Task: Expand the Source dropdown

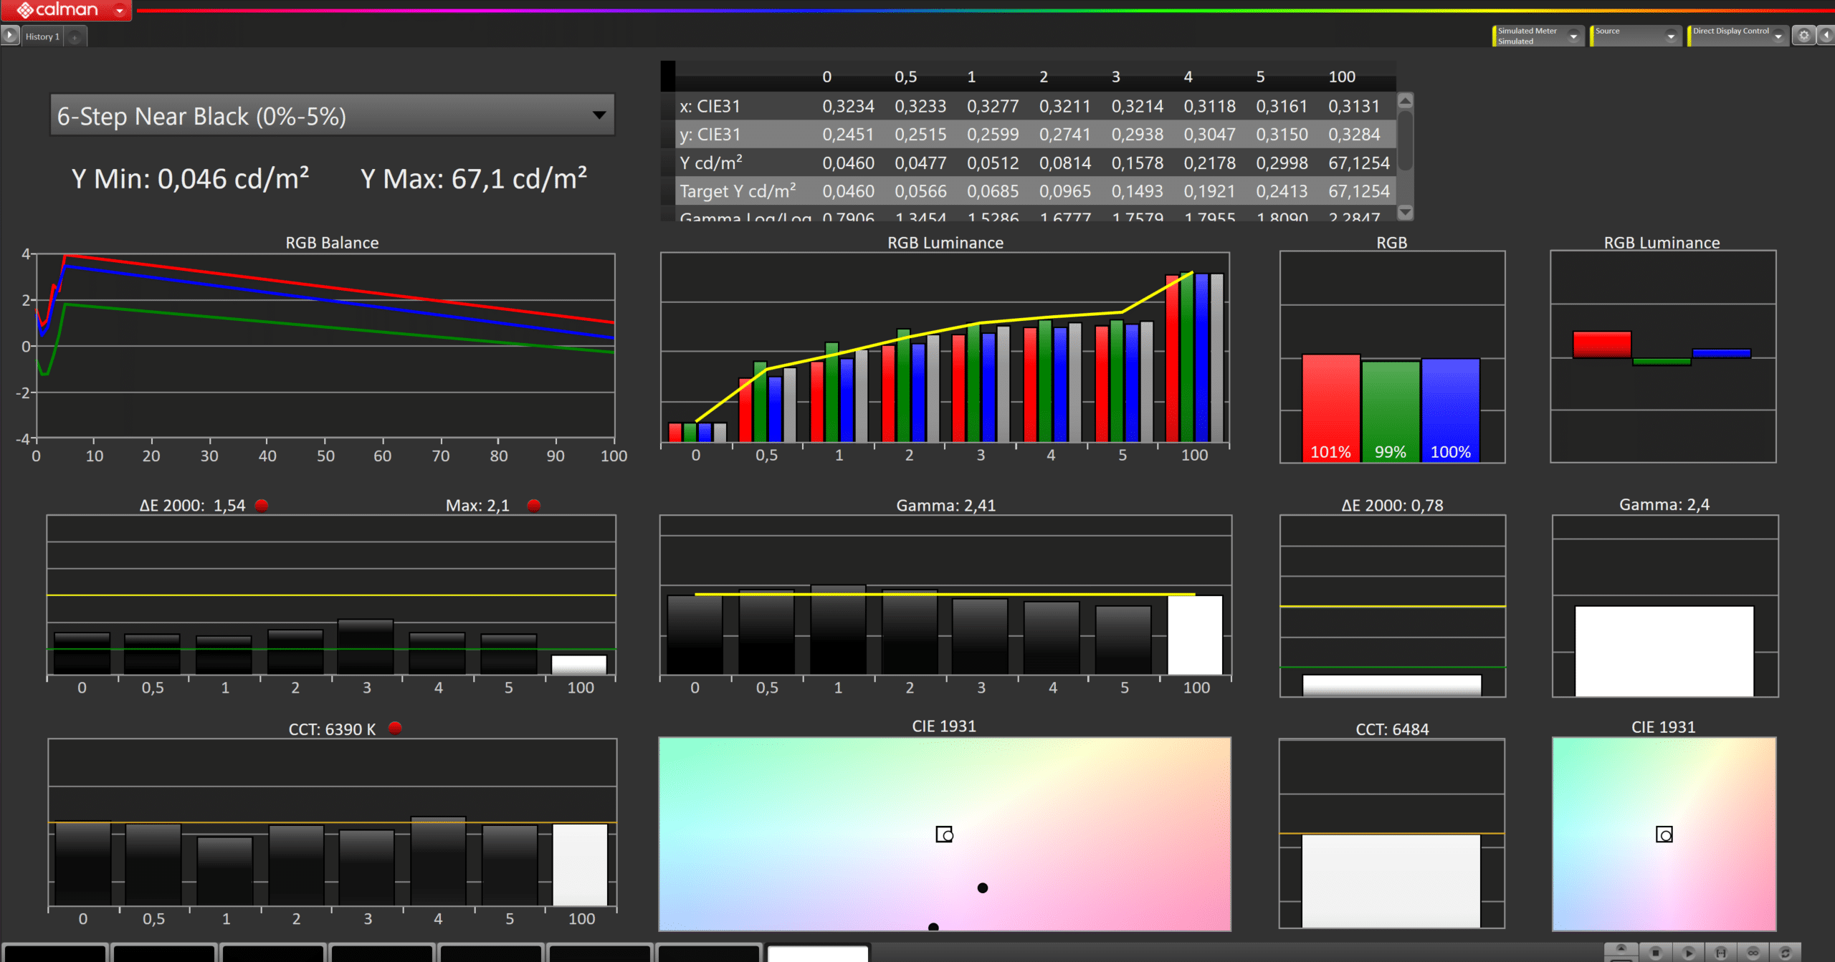Action: [1671, 36]
